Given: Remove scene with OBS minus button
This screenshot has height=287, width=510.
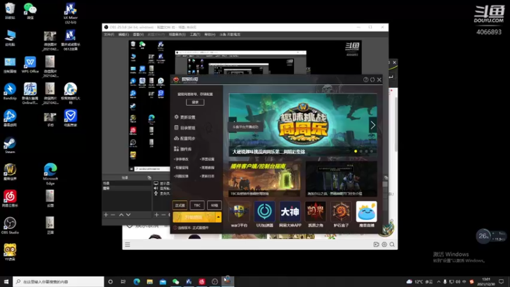Looking at the screenshot, I should [113, 215].
